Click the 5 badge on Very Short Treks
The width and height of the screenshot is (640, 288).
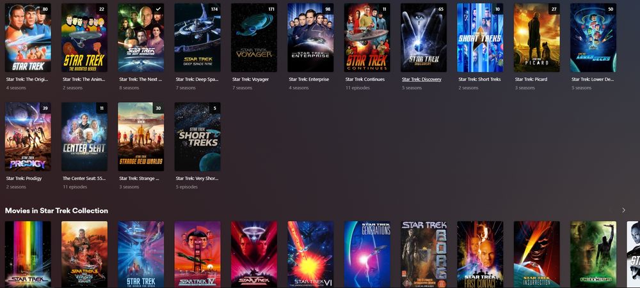click(x=214, y=108)
